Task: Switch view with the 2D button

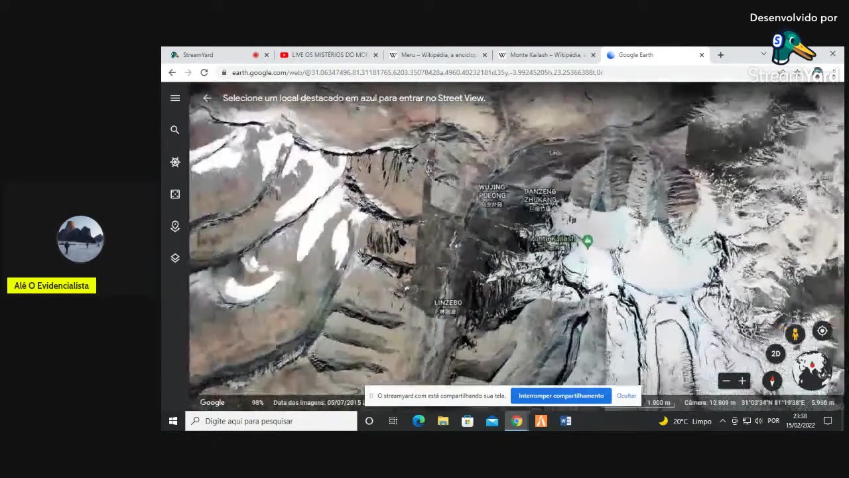Action: point(776,354)
